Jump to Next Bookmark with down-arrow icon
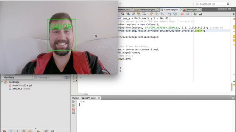The height and width of the screenshot is (132, 236). coord(157,14)
